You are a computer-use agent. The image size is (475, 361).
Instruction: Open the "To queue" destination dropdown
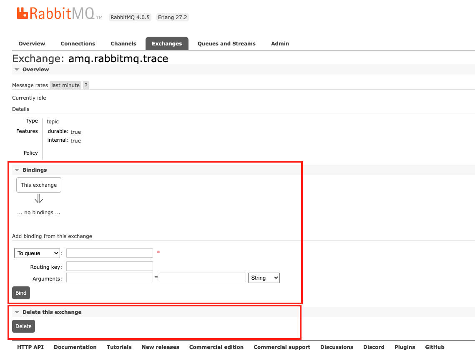[x=37, y=253]
